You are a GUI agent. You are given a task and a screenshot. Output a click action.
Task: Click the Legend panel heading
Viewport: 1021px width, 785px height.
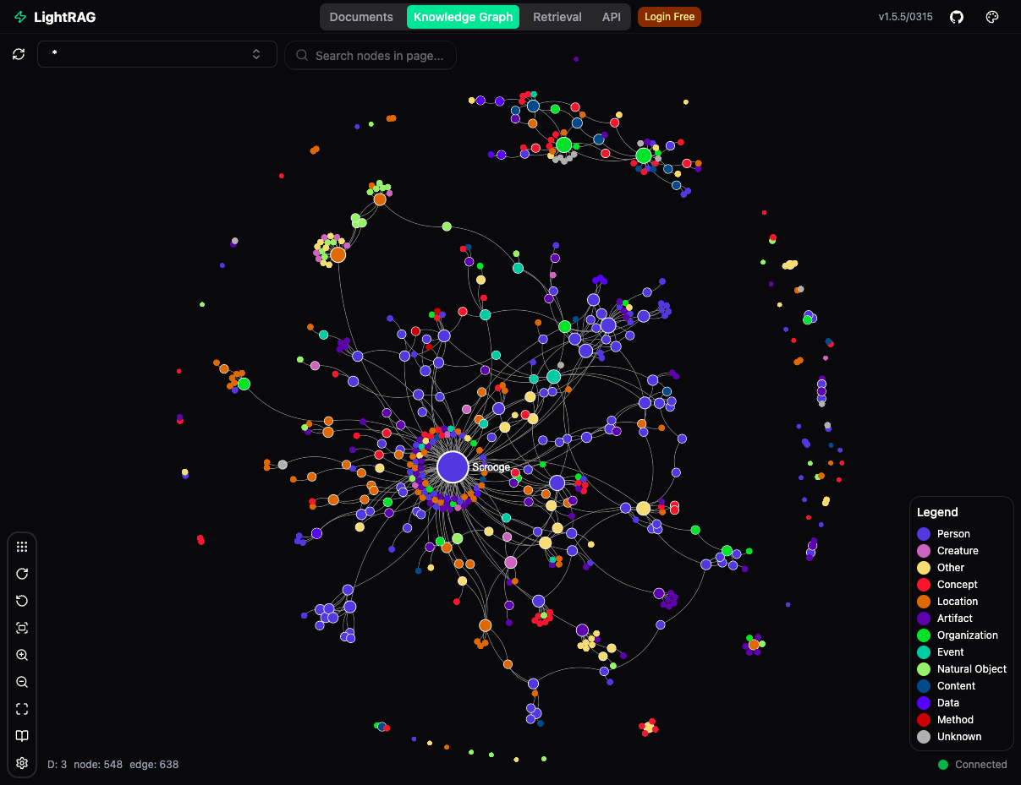click(x=937, y=512)
